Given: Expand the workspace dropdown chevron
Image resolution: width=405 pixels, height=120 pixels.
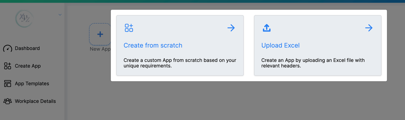Looking at the screenshot, I should click(60, 15).
